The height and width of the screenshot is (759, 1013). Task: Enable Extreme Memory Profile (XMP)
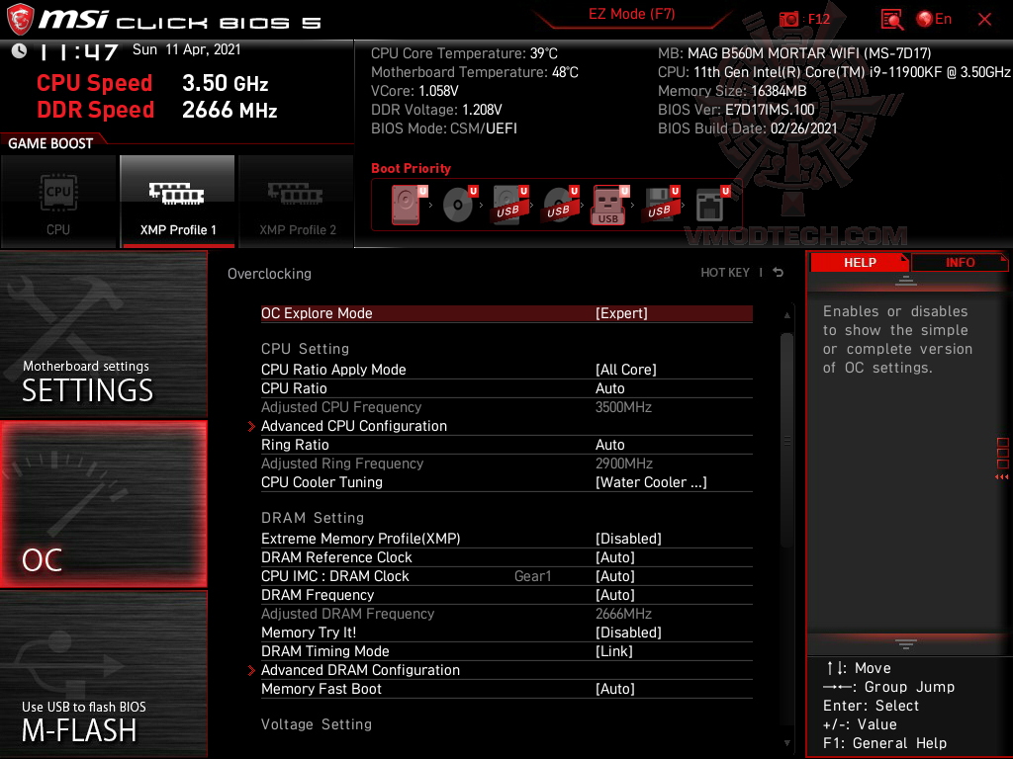coord(629,539)
